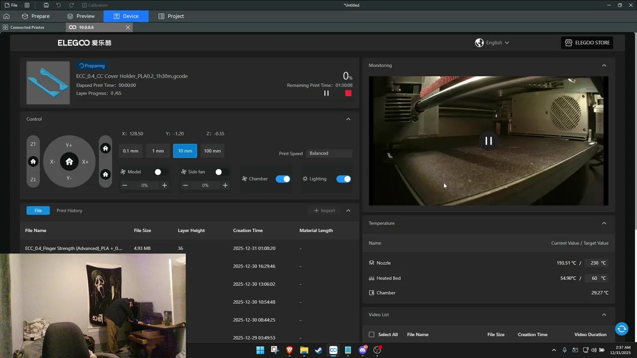
Task: Lower the Z axis with Z↓
Action: tap(33, 179)
